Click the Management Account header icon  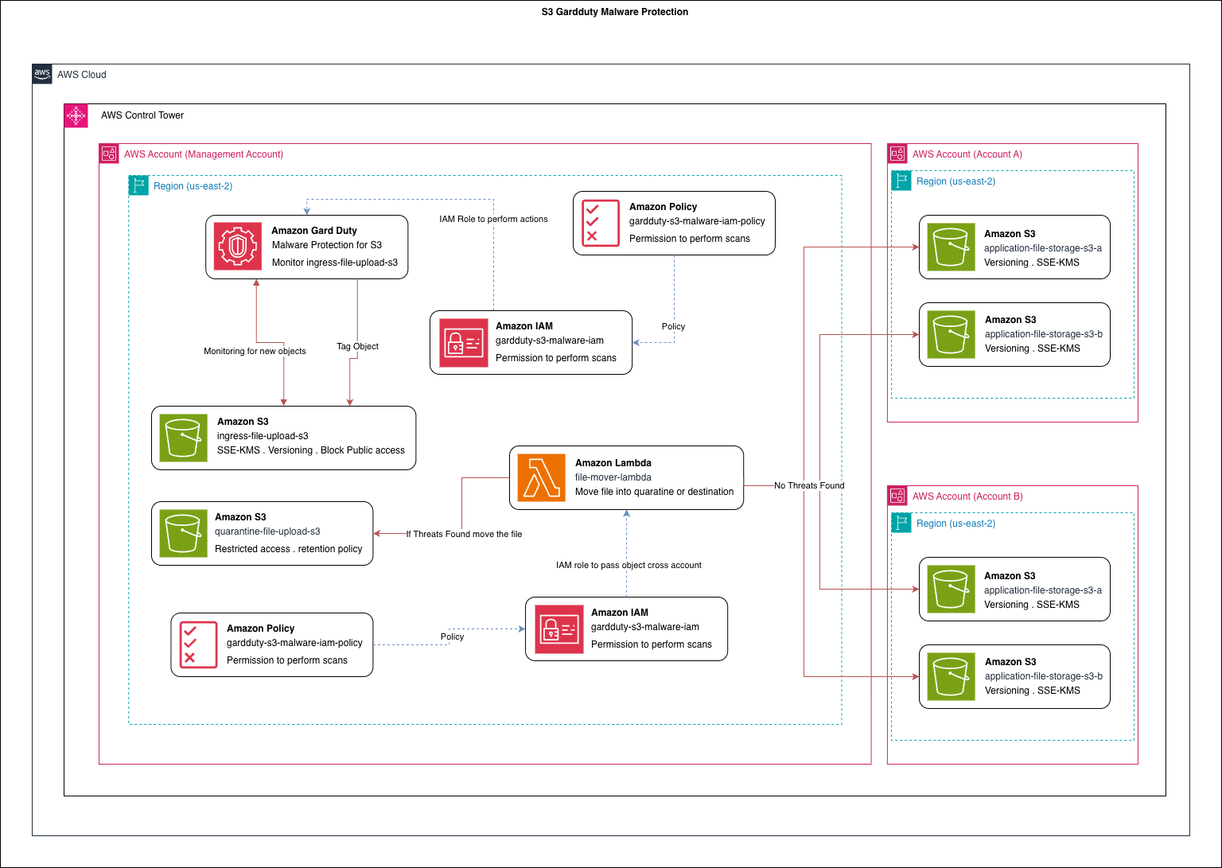pyautogui.click(x=108, y=154)
